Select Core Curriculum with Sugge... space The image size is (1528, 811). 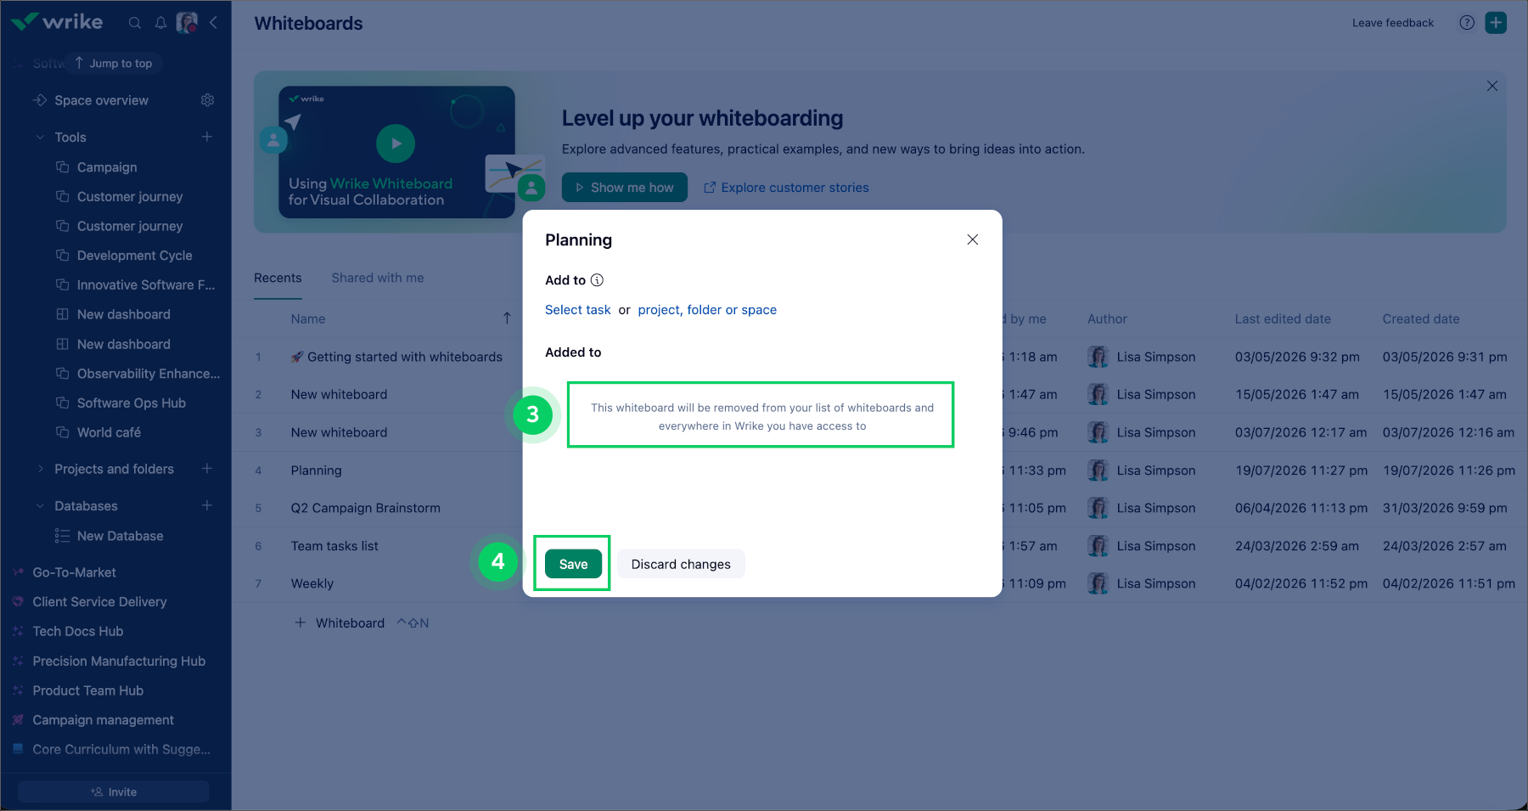click(121, 749)
